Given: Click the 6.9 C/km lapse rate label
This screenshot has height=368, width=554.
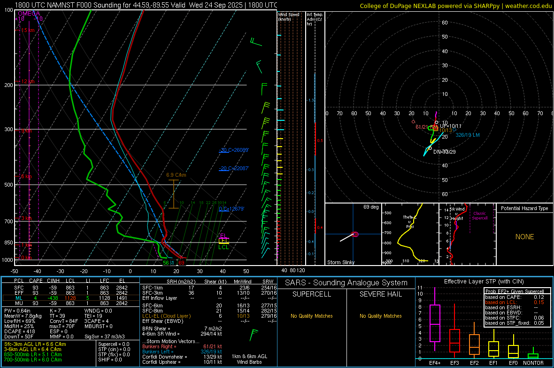Looking at the screenshot, I should pyautogui.click(x=176, y=175).
